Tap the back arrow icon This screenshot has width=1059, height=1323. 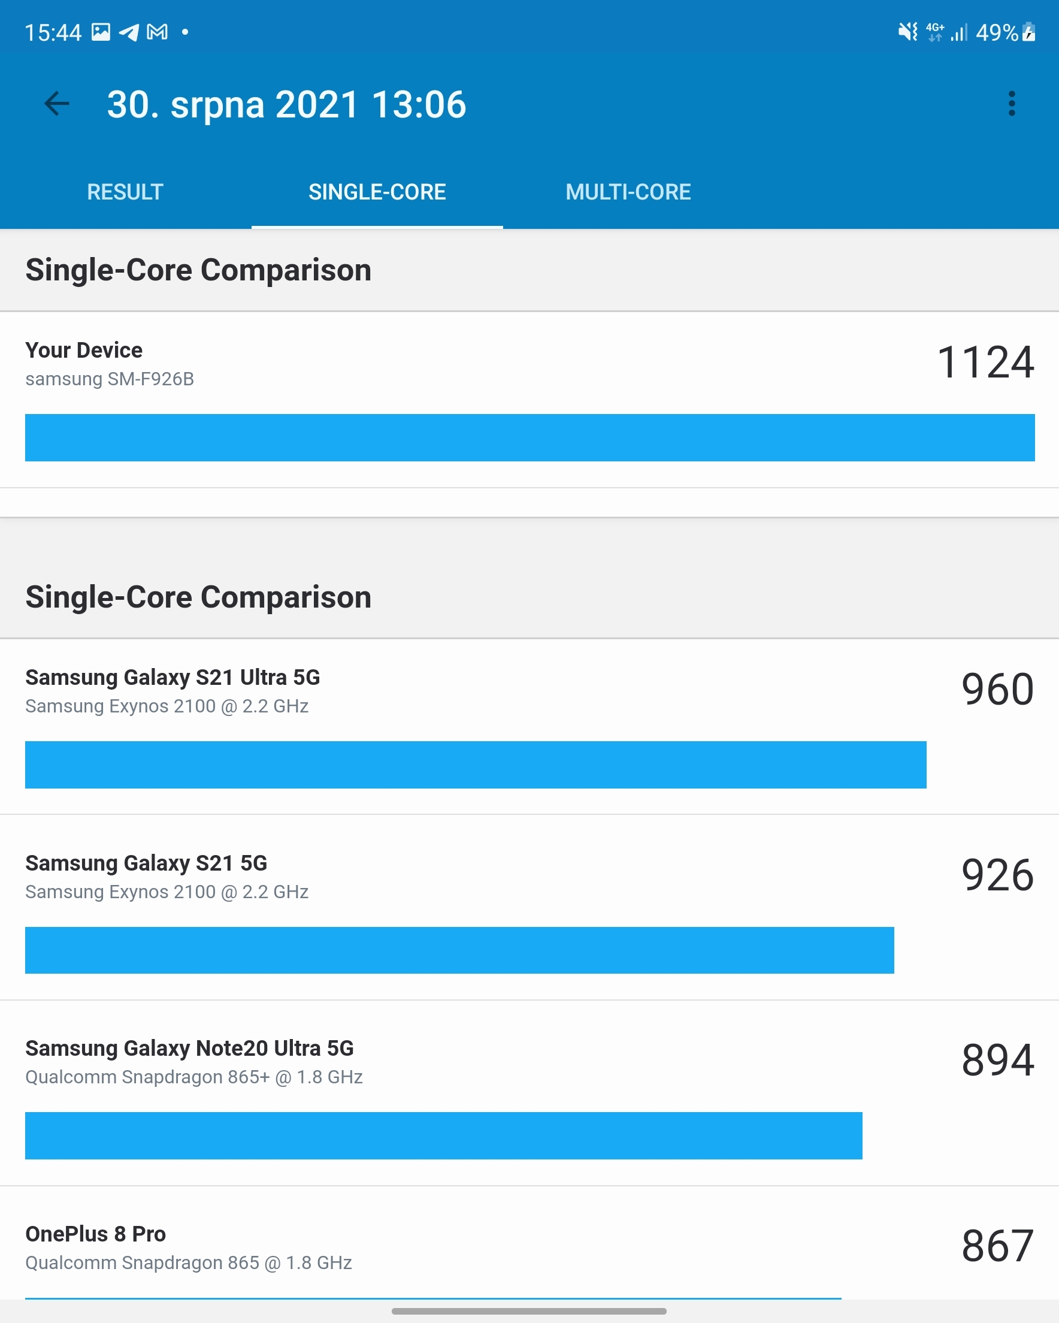click(57, 104)
